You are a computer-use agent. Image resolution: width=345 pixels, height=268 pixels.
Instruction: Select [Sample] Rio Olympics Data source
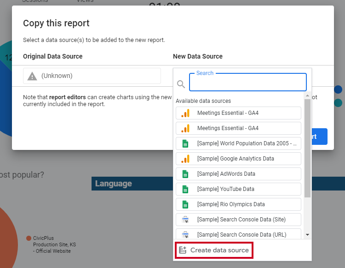pos(238,204)
